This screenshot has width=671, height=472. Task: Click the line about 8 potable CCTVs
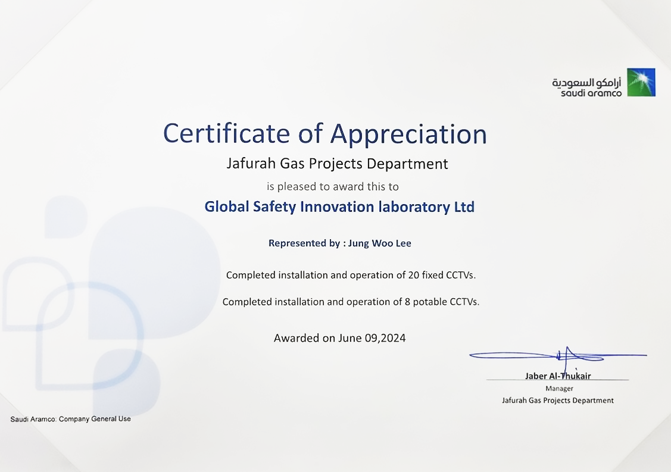click(351, 302)
